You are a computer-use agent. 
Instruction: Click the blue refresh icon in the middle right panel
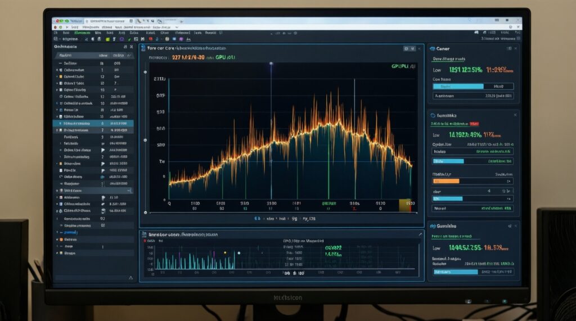point(432,115)
